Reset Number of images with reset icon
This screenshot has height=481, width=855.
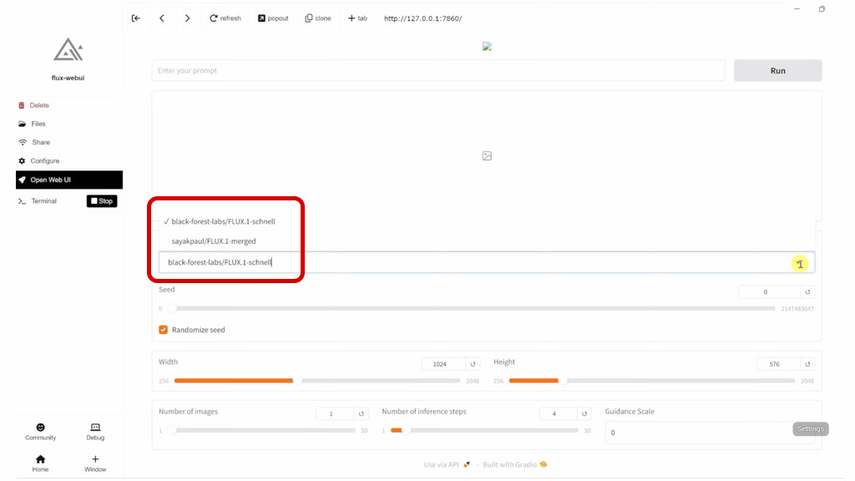361,413
